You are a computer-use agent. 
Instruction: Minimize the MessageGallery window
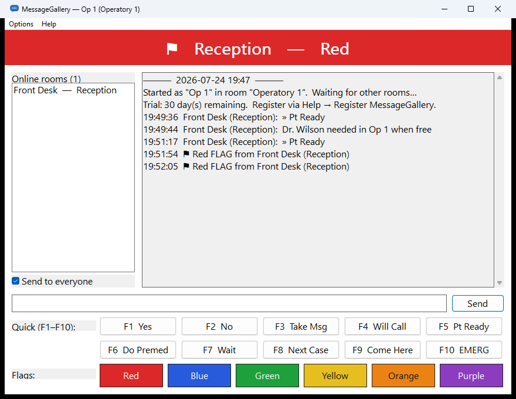(x=444, y=9)
